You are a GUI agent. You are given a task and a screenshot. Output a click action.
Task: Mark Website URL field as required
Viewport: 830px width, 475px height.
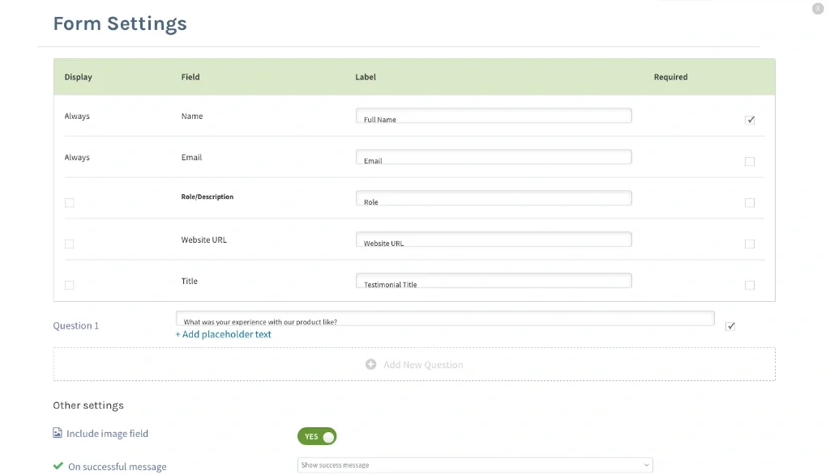click(750, 244)
